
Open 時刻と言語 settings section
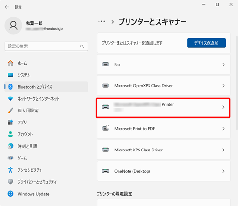click(x=46, y=146)
